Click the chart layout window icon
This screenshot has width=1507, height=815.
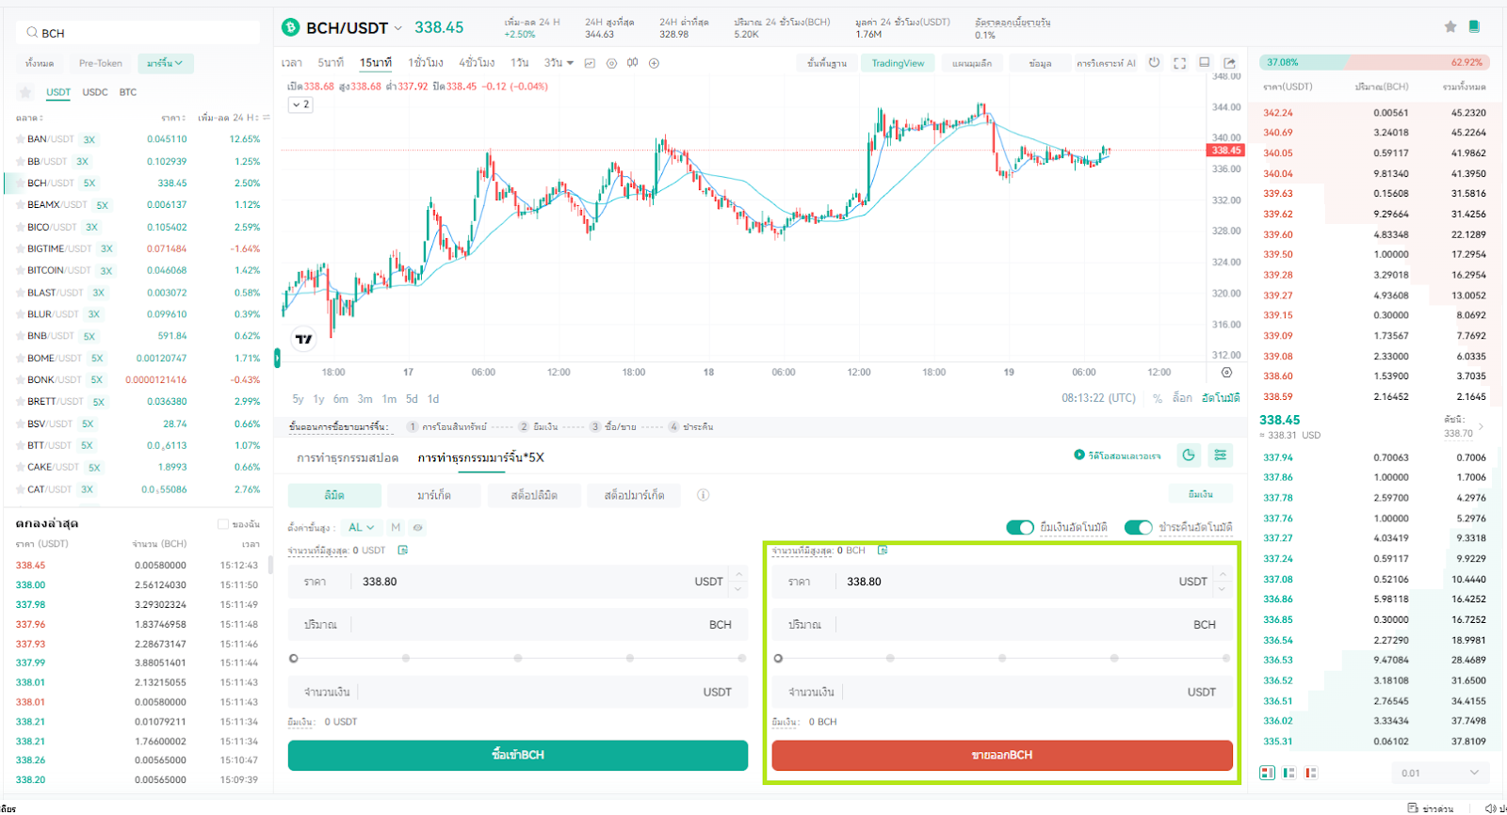tap(1204, 63)
